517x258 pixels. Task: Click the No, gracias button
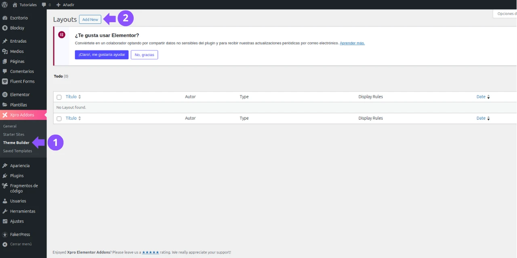pos(144,54)
